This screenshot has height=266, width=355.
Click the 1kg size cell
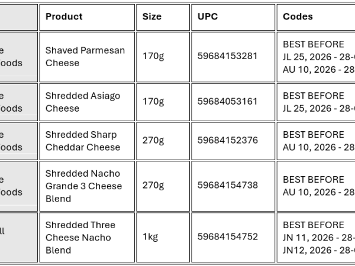(150, 237)
